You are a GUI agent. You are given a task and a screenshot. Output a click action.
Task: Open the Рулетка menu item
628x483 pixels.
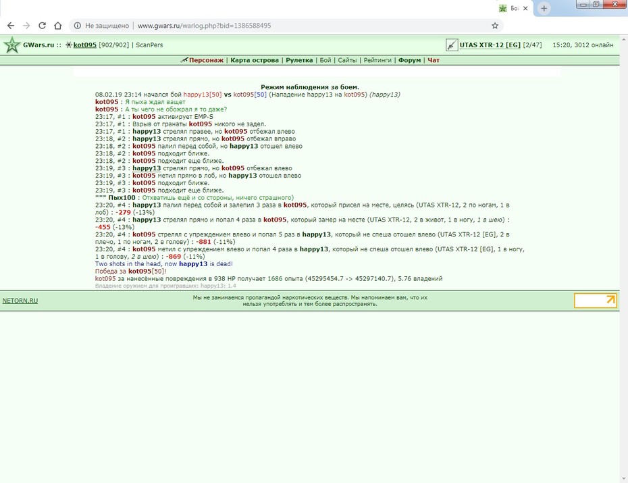[x=299, y=60]
